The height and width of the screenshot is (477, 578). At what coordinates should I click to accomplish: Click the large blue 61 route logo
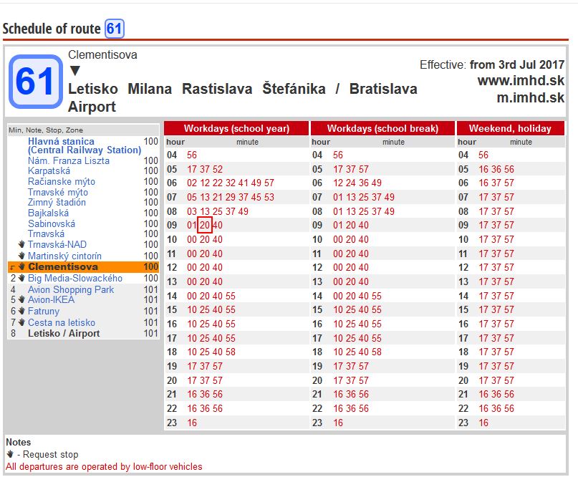pyautogui.click(x=35, y=82)
